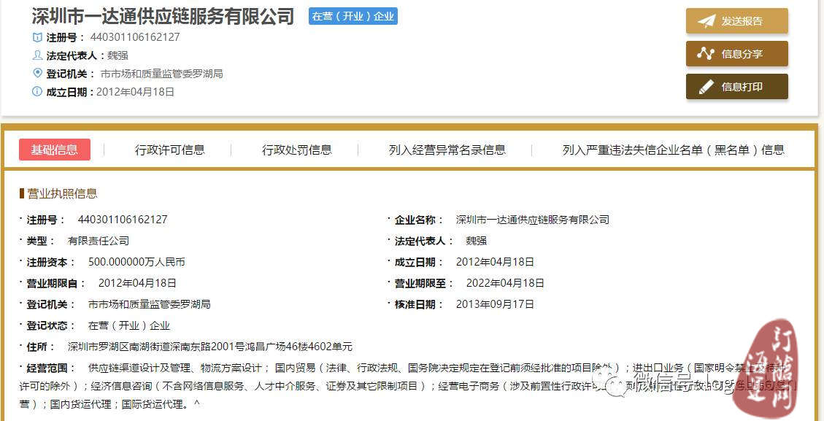Viewport: 824px width, 421px height.
Task: Click 成立日期 value in the license section
Action: point(495,262)
